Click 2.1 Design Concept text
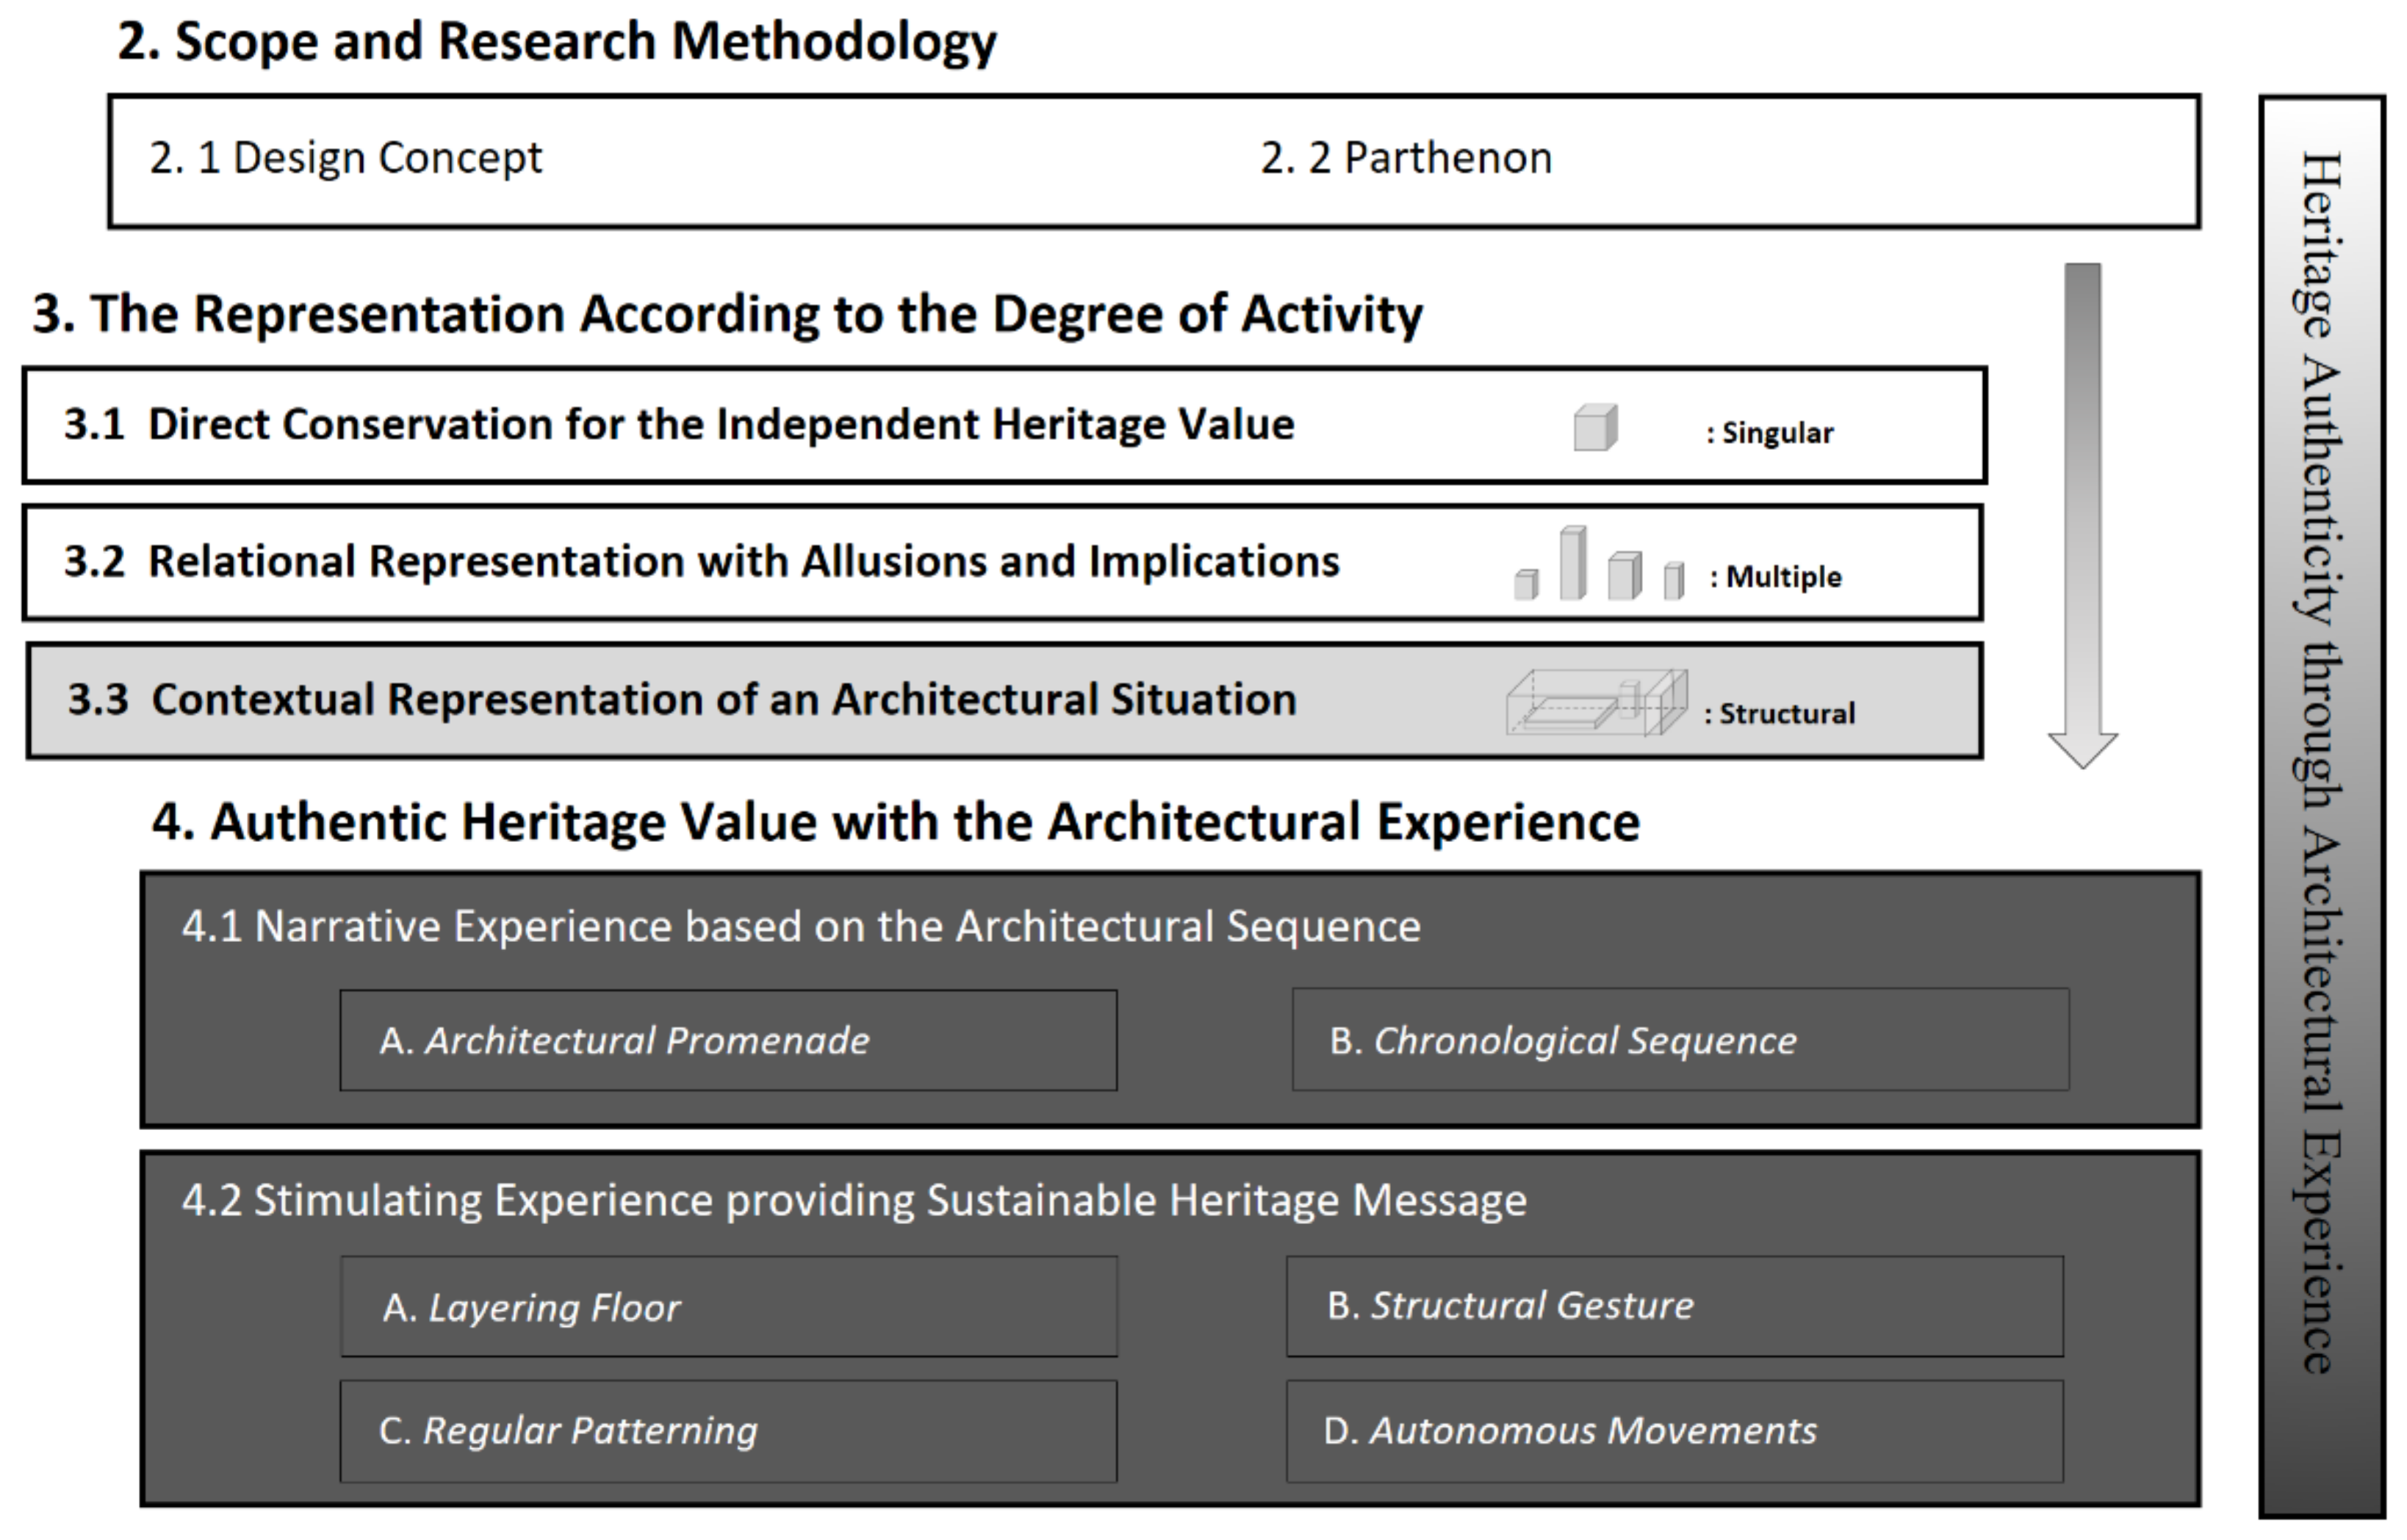 click(346, 158)
